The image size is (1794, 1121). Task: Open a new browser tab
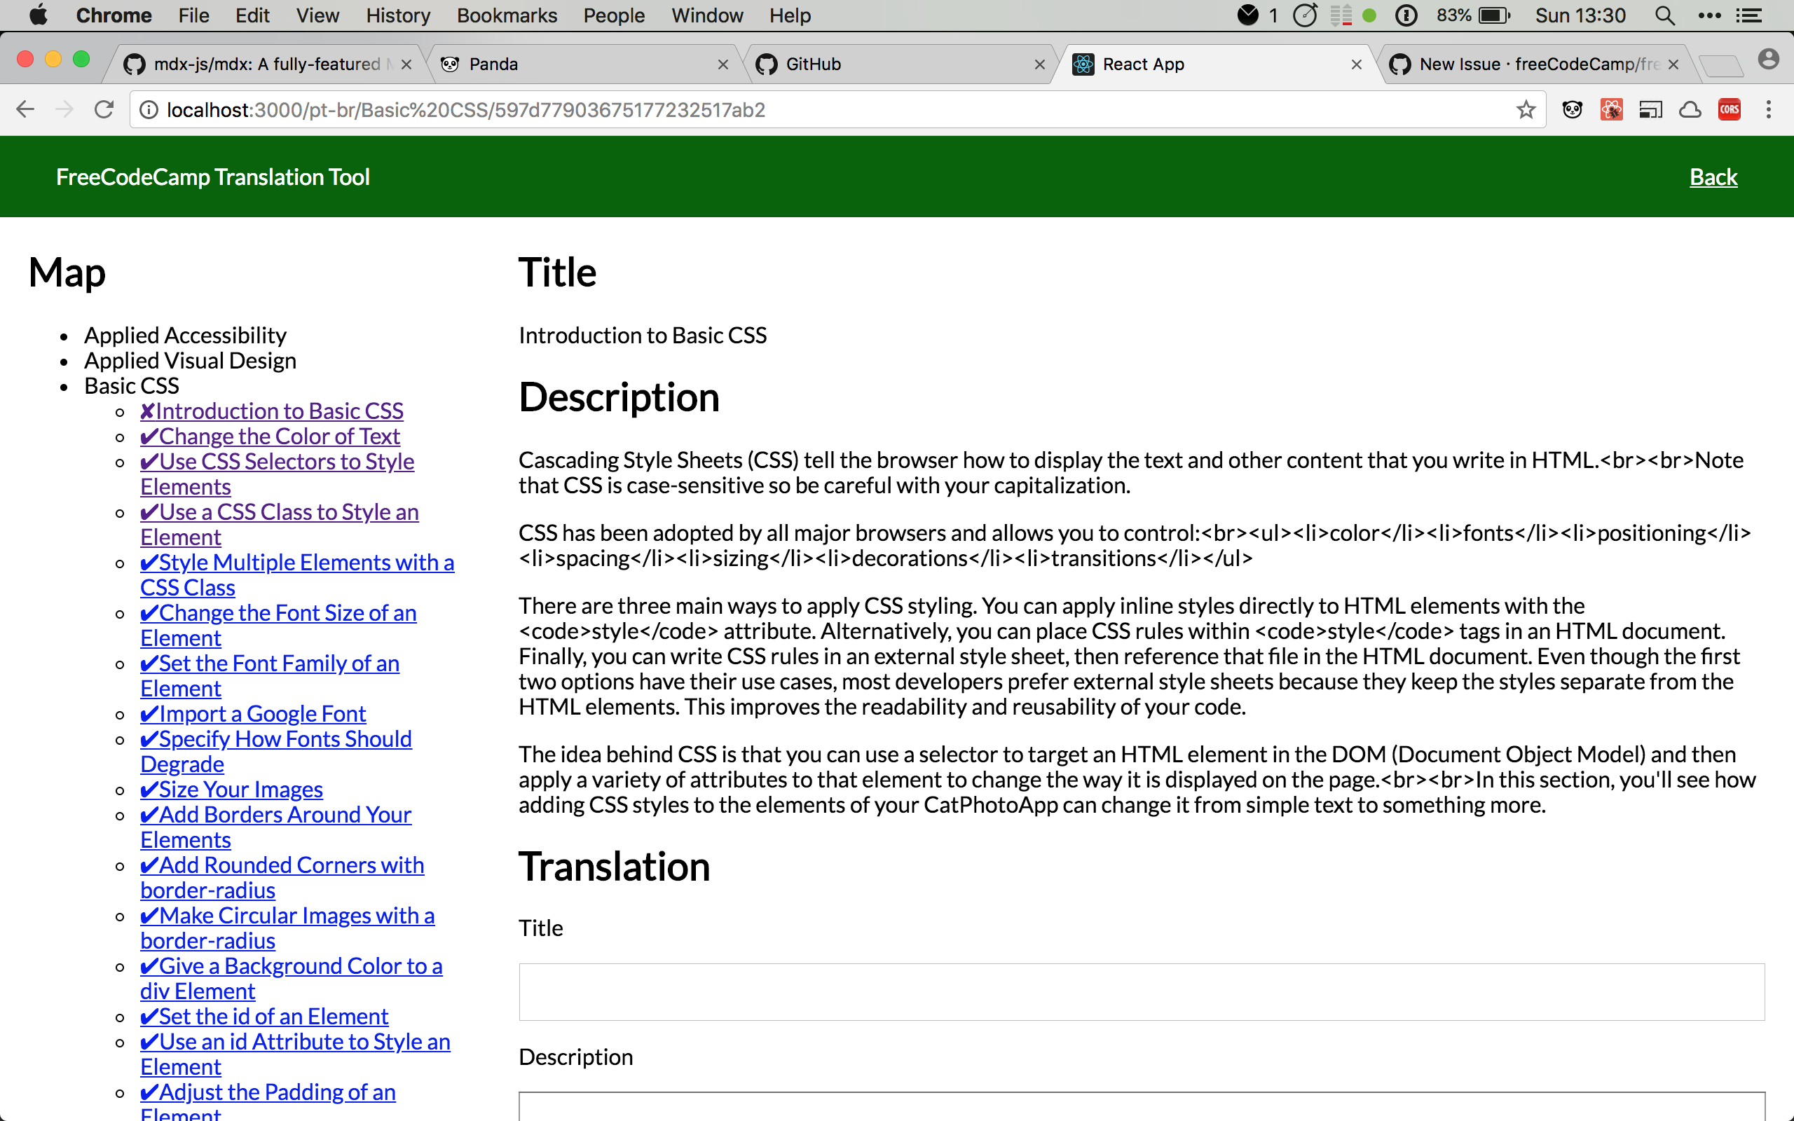point(1721,66)
